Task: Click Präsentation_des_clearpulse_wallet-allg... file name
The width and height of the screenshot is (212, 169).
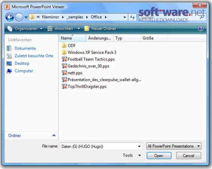Action: tap(104, 80)
